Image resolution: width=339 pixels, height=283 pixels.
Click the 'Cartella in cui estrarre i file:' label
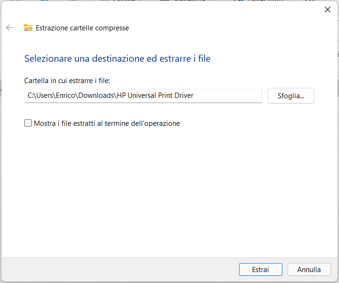pos(67,81)
